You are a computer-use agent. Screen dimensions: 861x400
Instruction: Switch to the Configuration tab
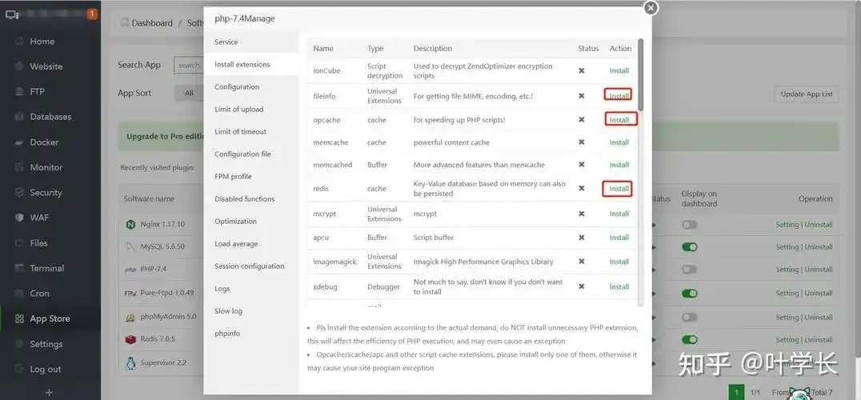(x=237, y=86)
